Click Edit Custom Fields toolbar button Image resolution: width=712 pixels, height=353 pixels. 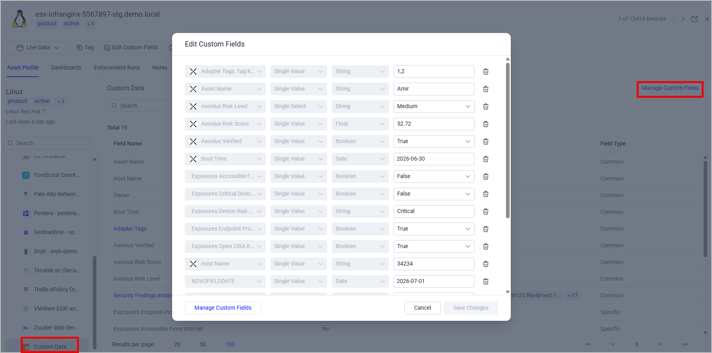coord(131,48)
